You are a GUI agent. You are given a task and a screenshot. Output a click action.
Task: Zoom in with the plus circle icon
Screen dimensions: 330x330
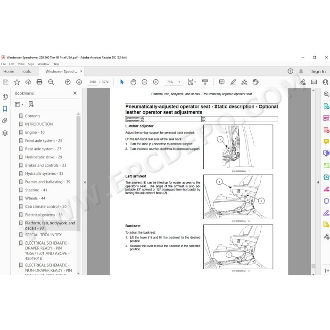tap(156, 82)
